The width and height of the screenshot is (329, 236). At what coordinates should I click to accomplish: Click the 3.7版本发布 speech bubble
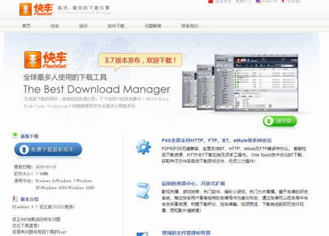click(140, 61)
